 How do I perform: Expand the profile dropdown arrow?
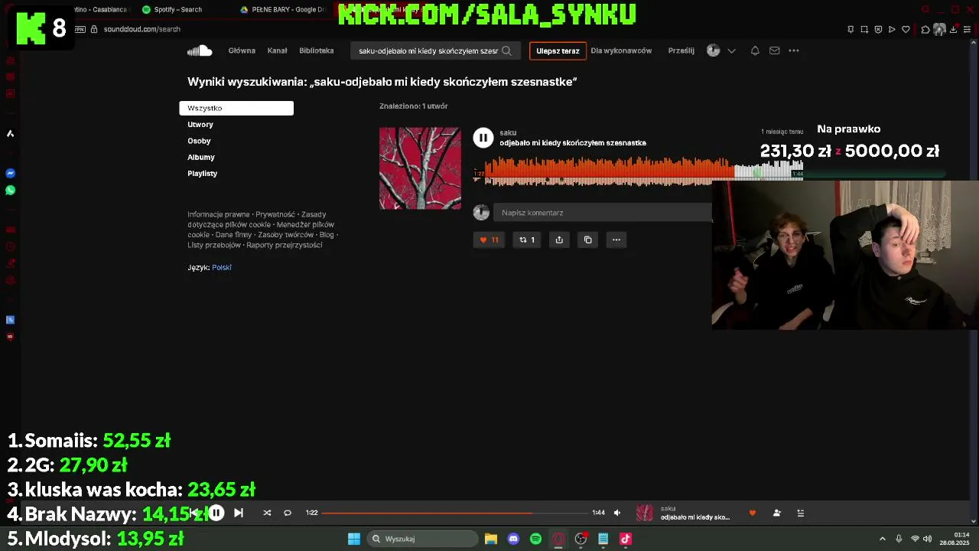click(731, 51)
